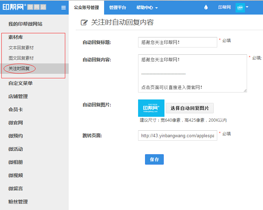Open the 会员卡 sidebar section

[16, 110]
